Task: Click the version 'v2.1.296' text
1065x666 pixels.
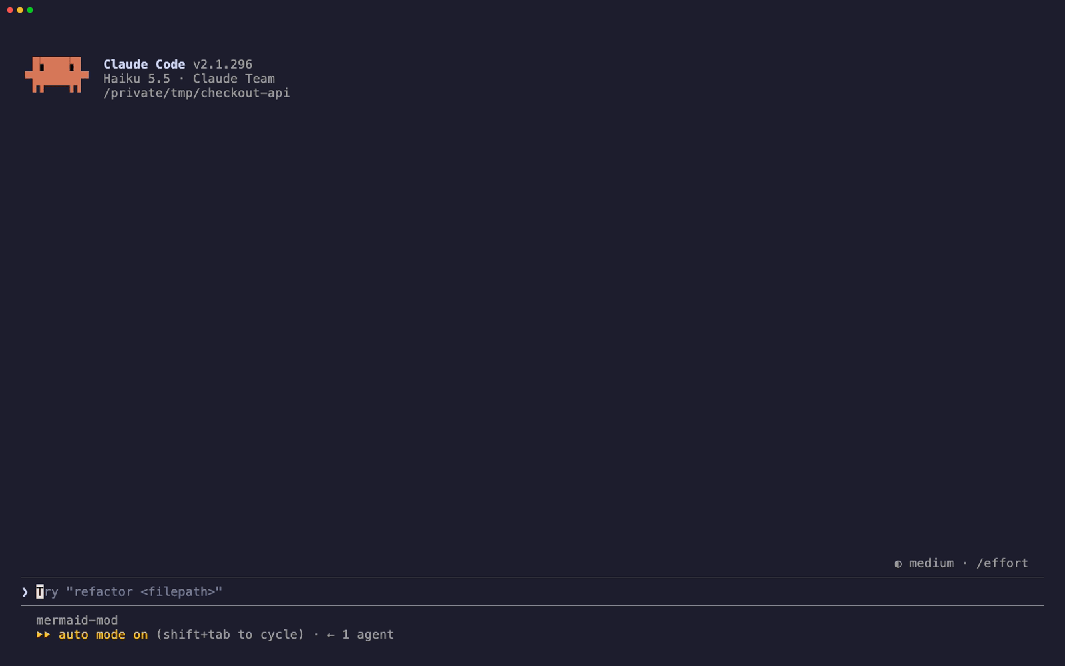Action: [x=222, y=64]
